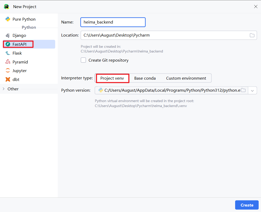Image resolution: width=261 pixels, height=212 pixels.
Task: Choose the Django project type icon
Action: click(8, 36)
